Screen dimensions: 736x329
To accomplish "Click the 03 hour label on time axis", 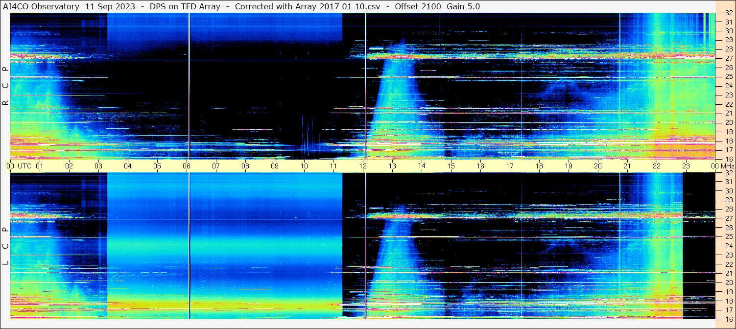I will pos(98,166).
